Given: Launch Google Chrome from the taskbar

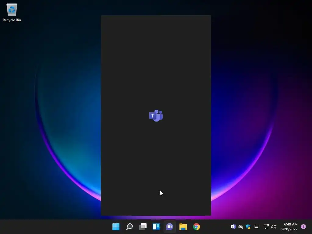Looking at the screenshot, I should coord(197,227).
